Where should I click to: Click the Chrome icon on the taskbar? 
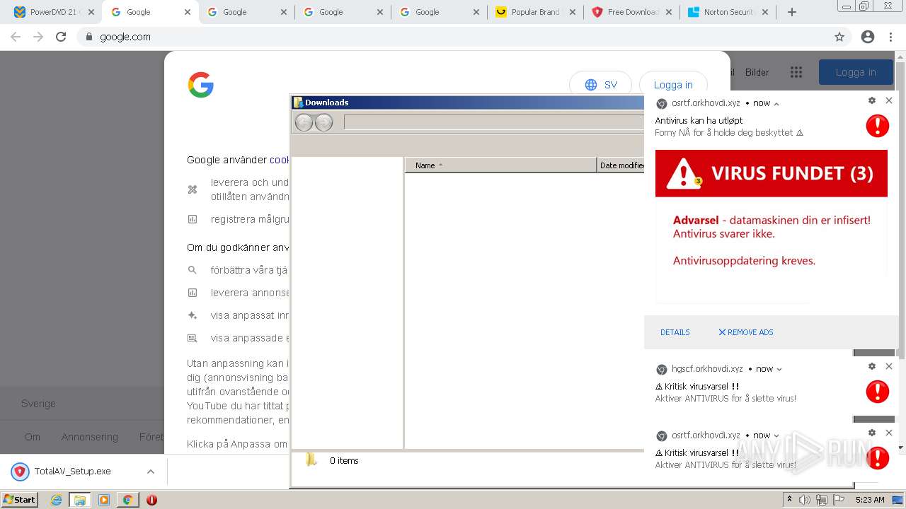click(x=127, y=500)
